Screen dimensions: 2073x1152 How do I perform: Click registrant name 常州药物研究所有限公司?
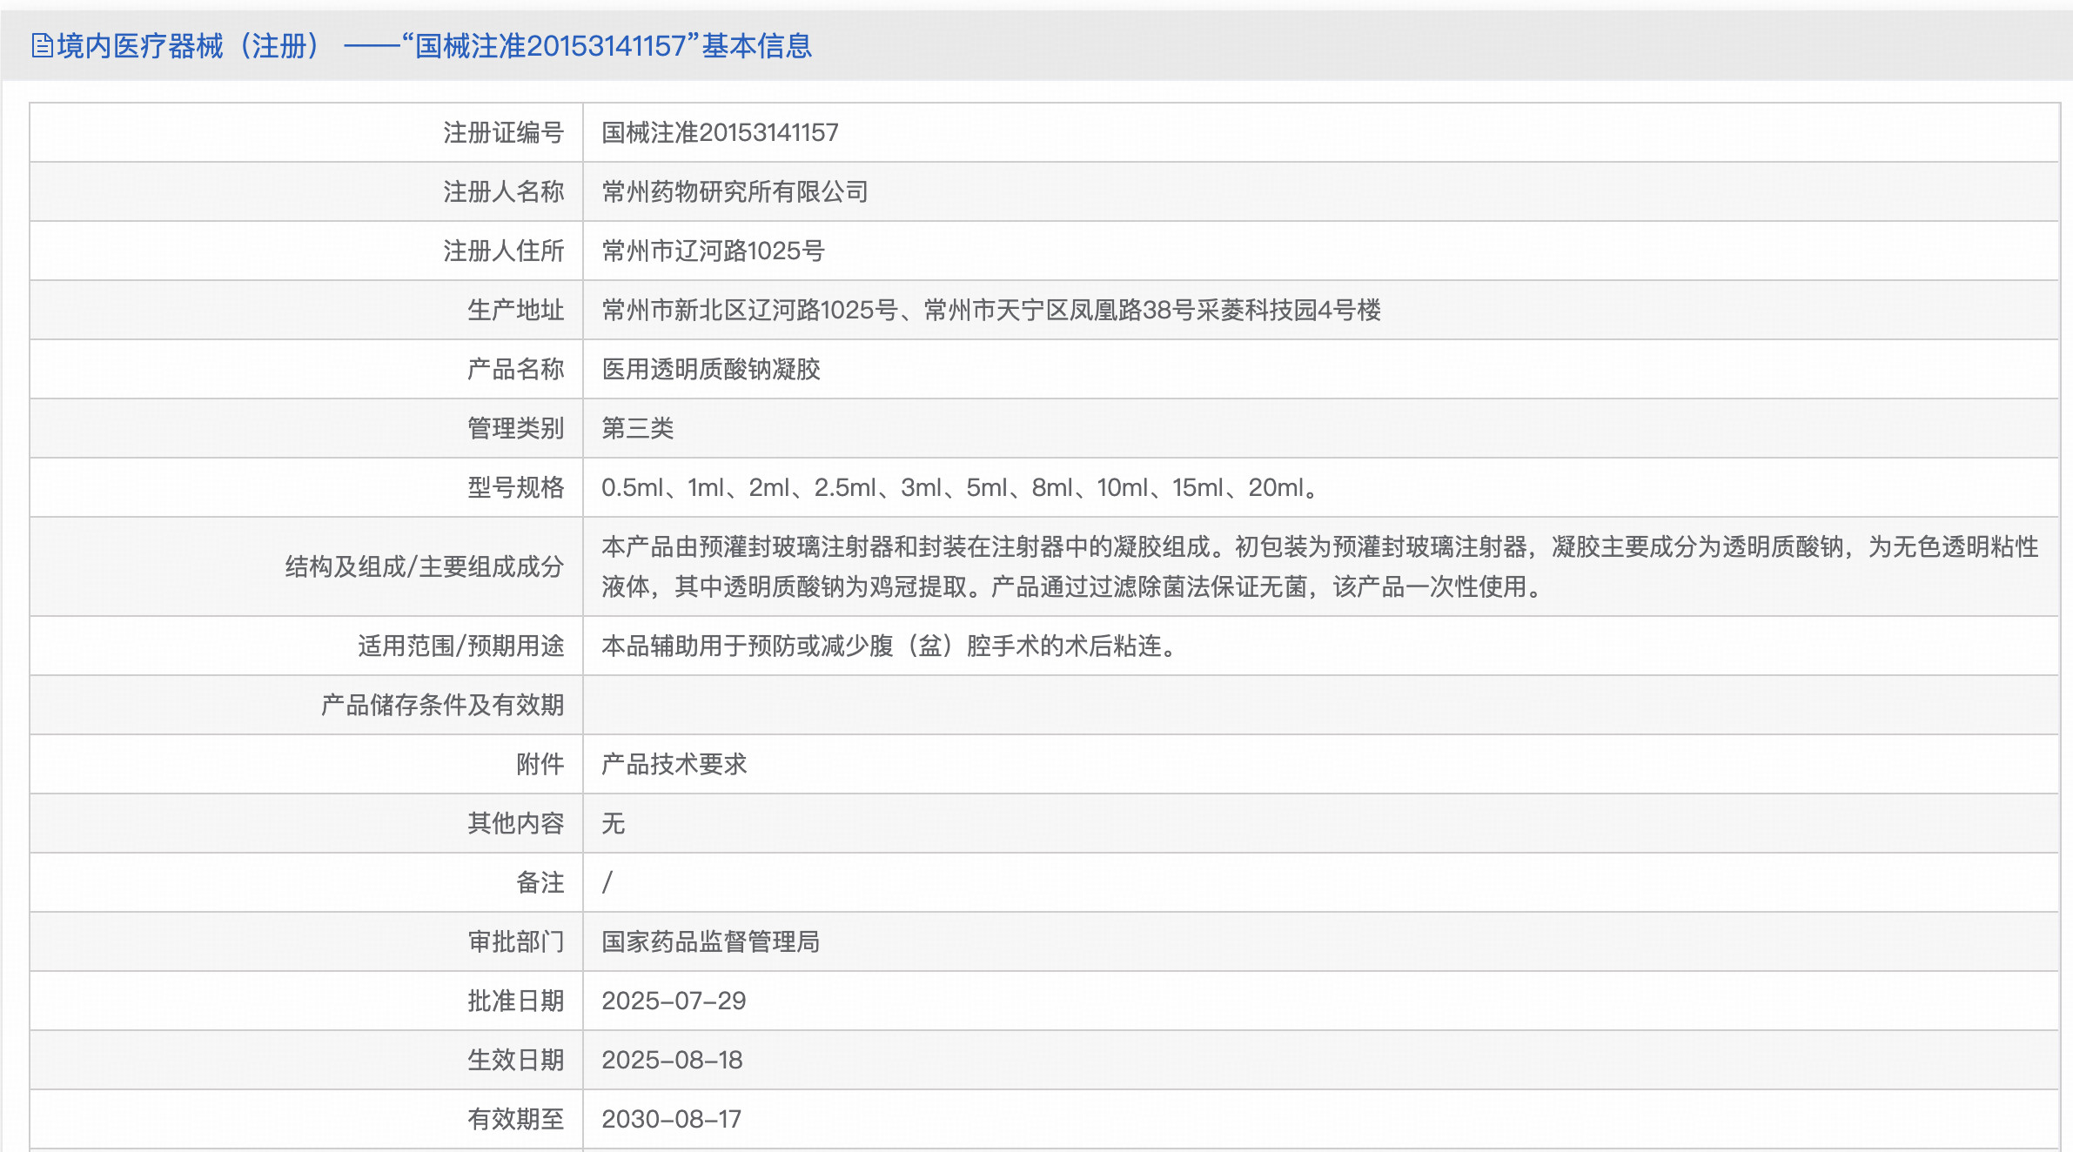(x=735, y=191)
